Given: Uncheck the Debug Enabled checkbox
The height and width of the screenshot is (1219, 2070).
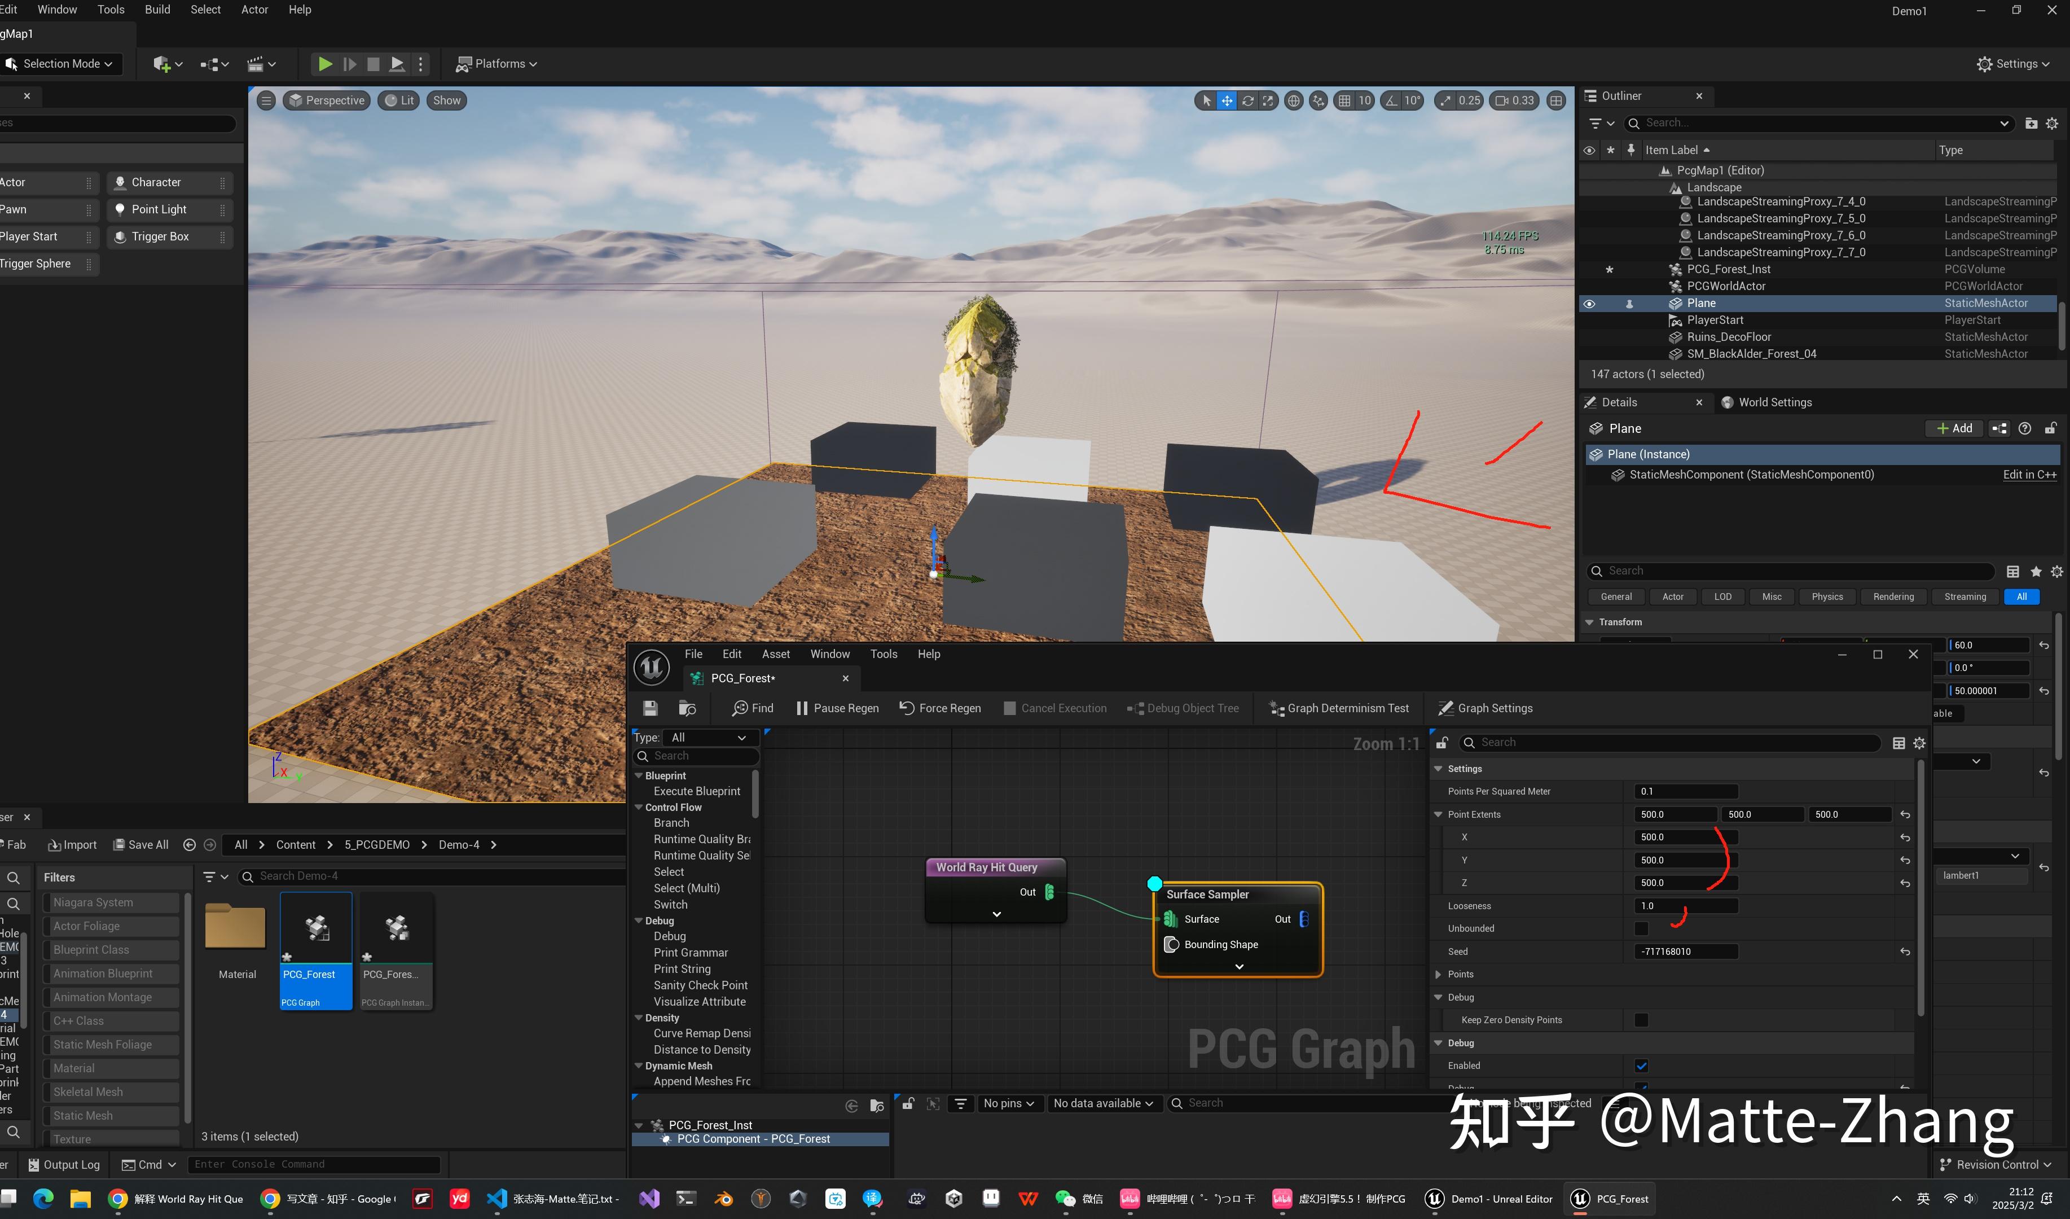Looking at the screenshot, I should tap(1641, 1065).
